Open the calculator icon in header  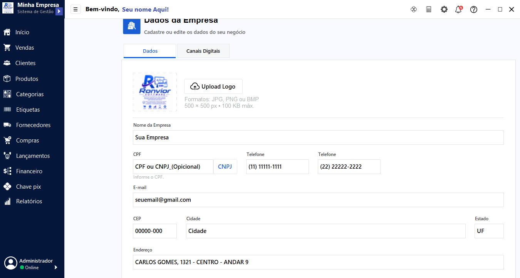click(x=429, y=9)
